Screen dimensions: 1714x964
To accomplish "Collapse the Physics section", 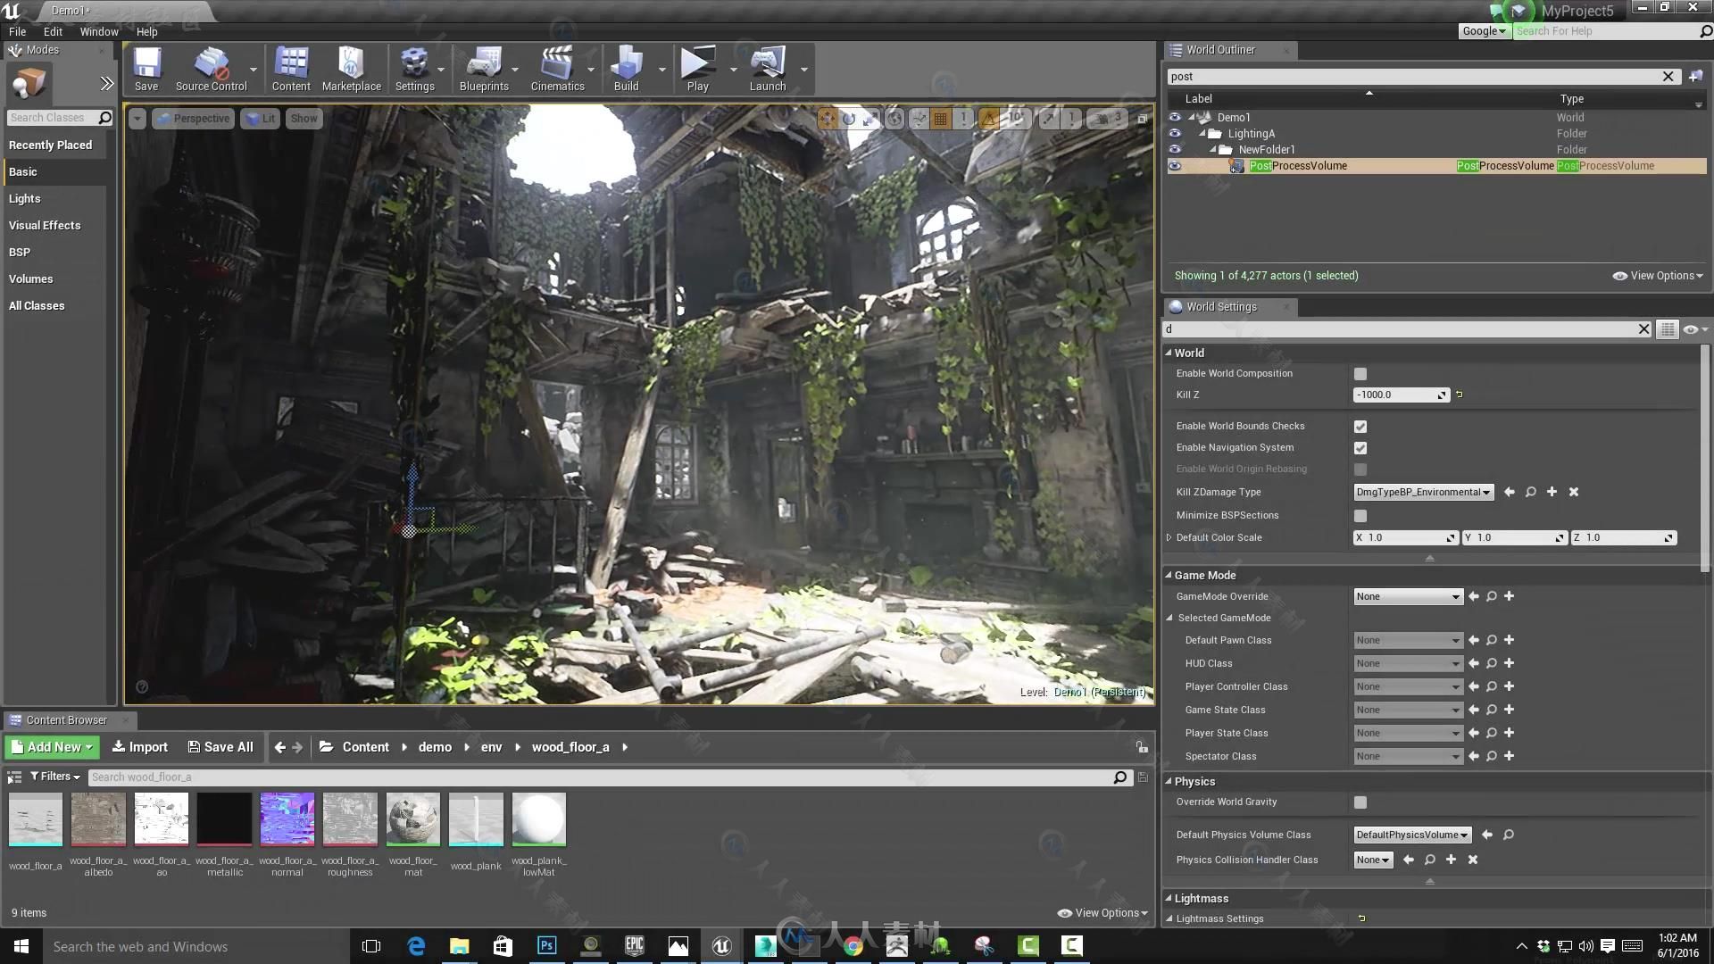I will point(1169,781).
